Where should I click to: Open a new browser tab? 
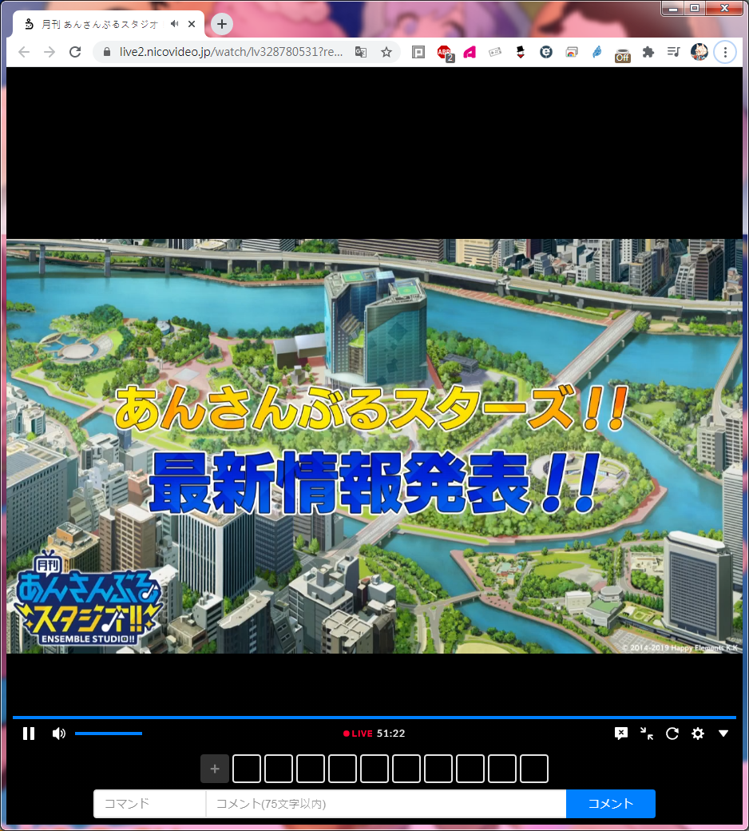222,24
